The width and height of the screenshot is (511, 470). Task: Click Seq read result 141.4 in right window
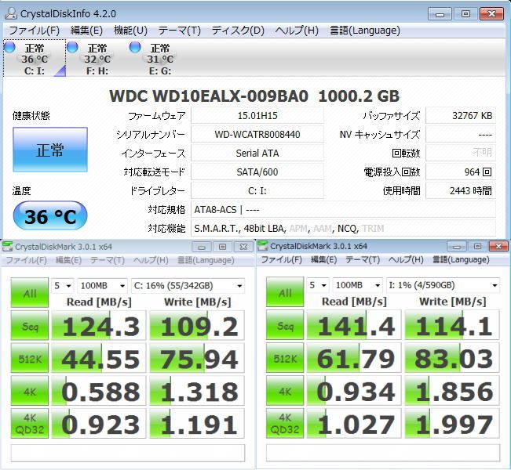[354, 325]
